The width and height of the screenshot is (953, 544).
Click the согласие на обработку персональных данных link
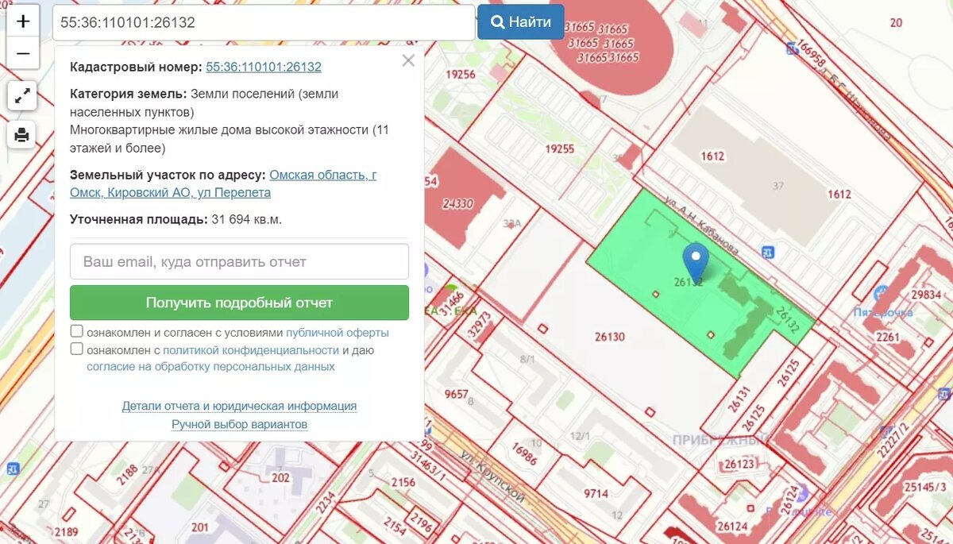coord(210,365)
